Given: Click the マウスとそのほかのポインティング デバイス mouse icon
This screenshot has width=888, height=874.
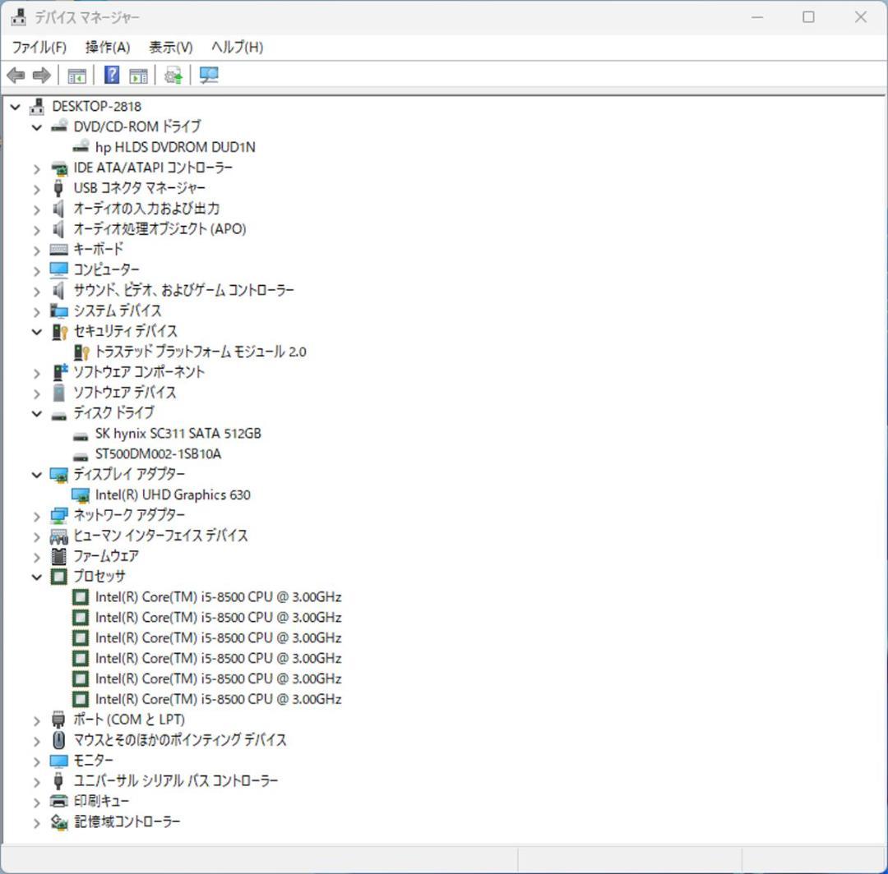Looking at the screenshot, I should pyautogui.click(x=59, y=740).
